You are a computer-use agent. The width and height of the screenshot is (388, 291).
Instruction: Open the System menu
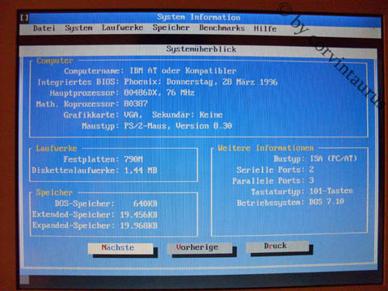(78, 28)
